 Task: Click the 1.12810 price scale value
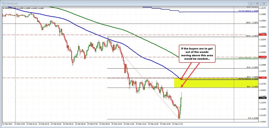pyautogui.click(x=263, y=27)
